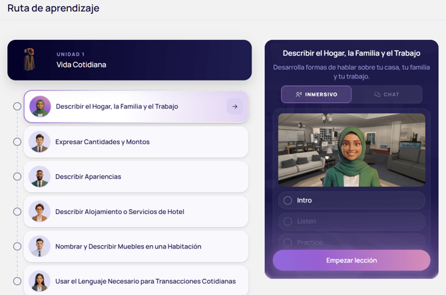Open Expresar Cantidades y Montos lesson

[136, 142]
